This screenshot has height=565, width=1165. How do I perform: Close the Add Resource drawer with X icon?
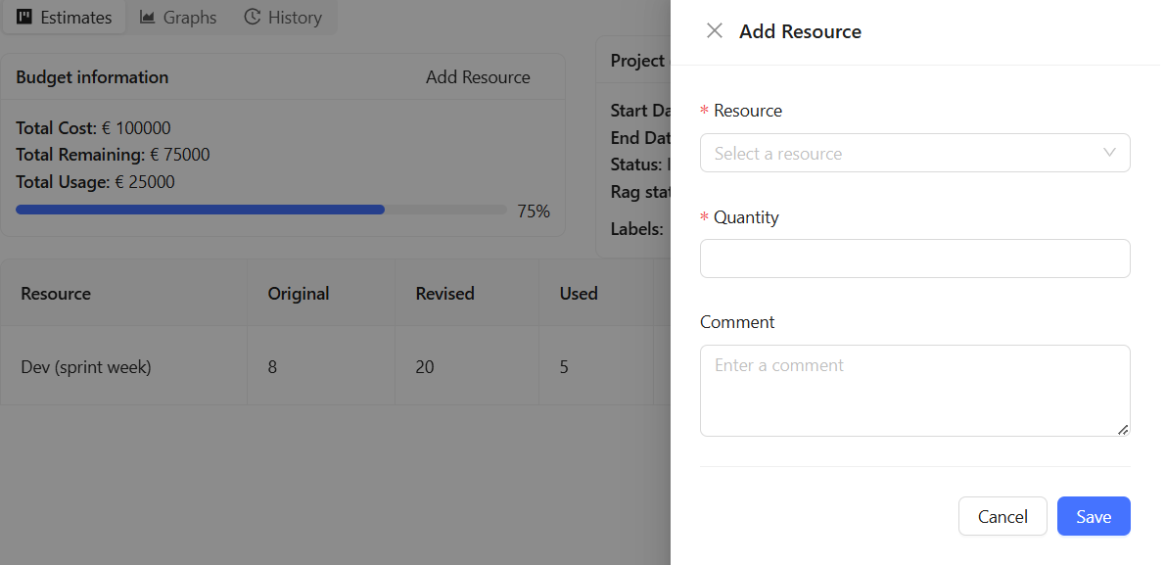(715, 31)
